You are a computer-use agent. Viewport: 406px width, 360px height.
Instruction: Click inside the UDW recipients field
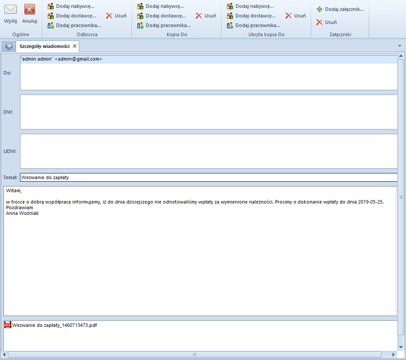pos(209,151)
